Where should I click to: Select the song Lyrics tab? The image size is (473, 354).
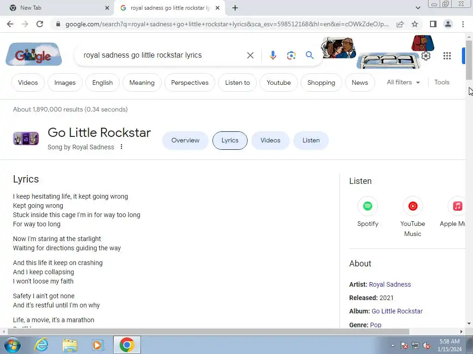pyautogui.click(x=230, y=141)
